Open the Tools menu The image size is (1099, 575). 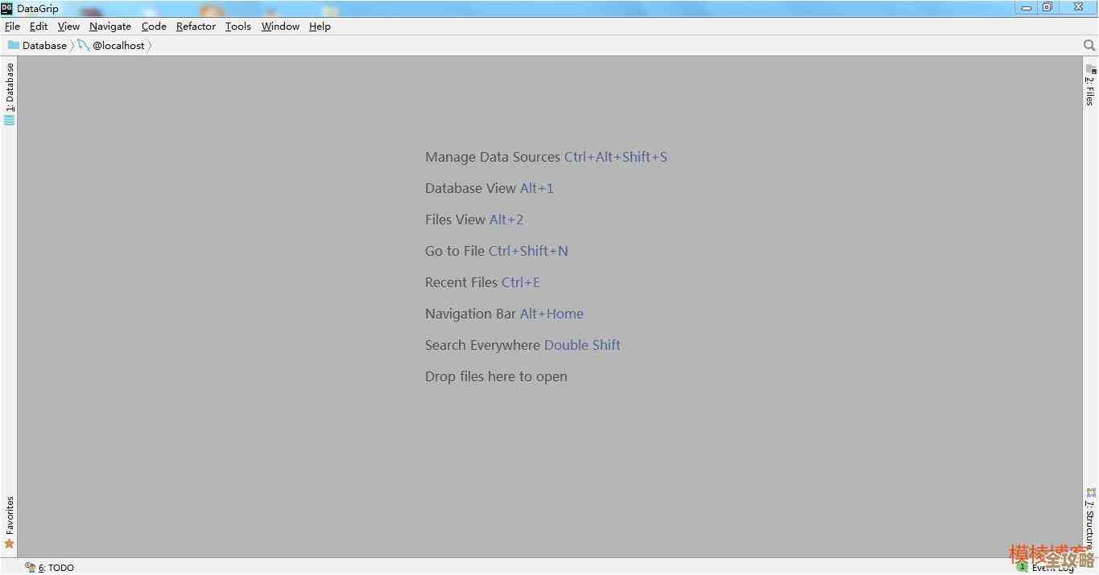click(238, 27)
